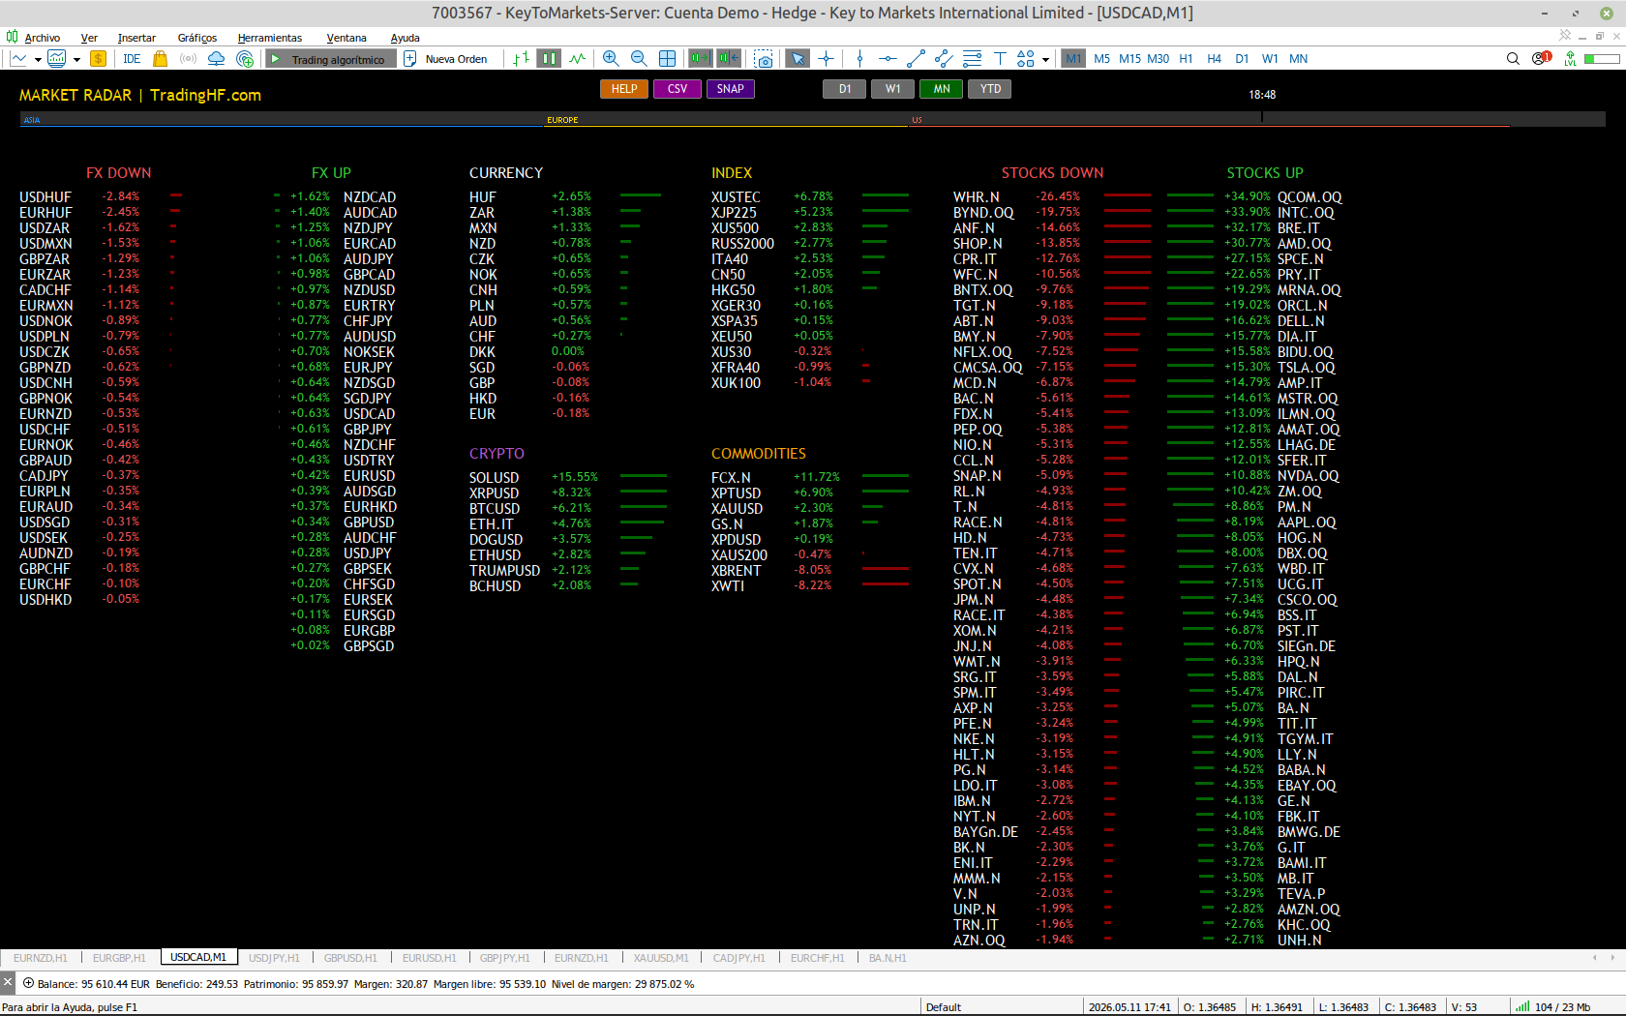Image resolution: width=1626 pixels, height=1016 pixels.
Task: Select the M5 timeframe
Action: tap(1101, 59)
